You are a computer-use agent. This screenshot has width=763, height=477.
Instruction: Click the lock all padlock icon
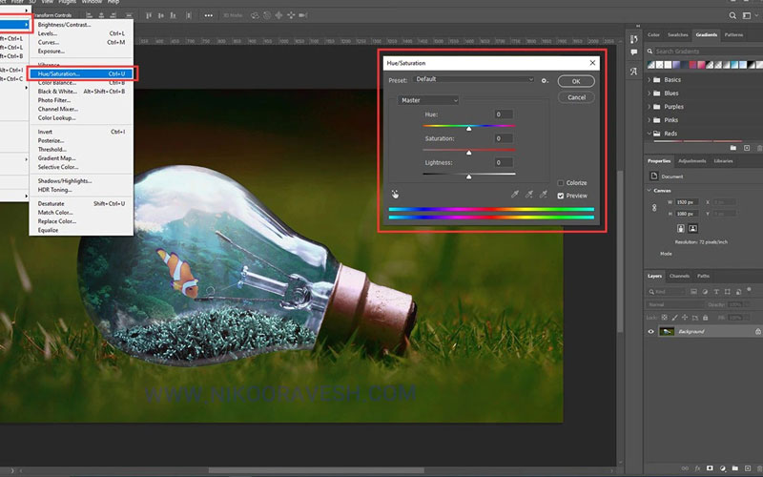(x=705, y=318)
